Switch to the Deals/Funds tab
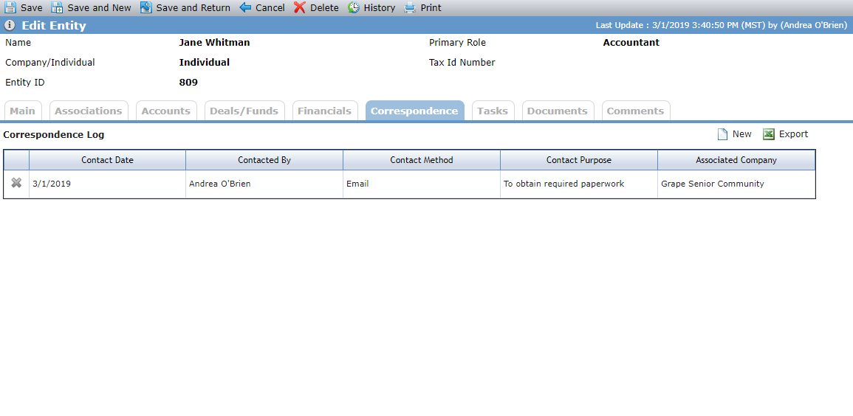This screenshot has width=853, height=416. (x=244, y=111)
